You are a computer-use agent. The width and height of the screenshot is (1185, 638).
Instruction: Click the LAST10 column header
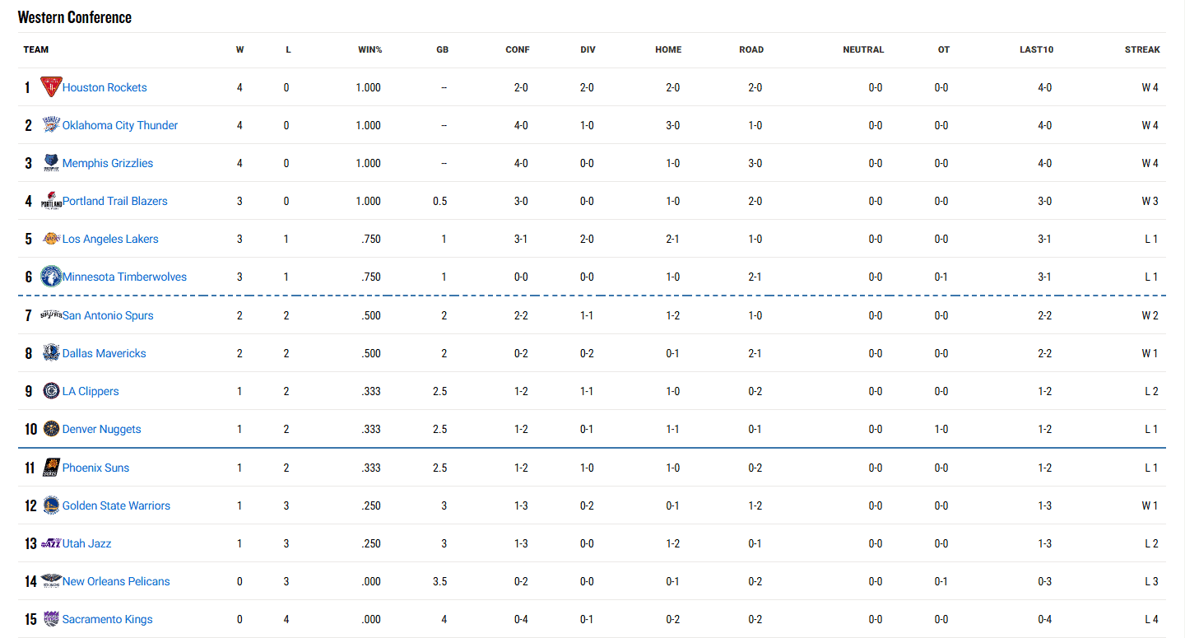[x=1037, y=49]
